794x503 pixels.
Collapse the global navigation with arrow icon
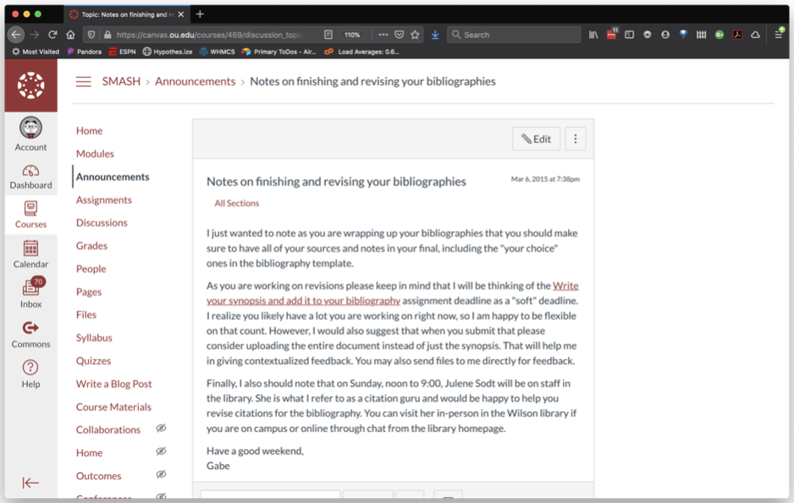pyautogui.click(x=30, y=483)
